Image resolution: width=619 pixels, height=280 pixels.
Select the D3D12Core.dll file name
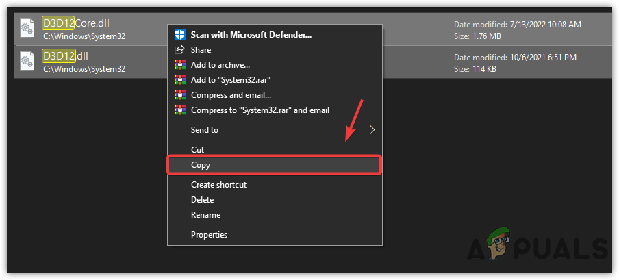[76, 22]
